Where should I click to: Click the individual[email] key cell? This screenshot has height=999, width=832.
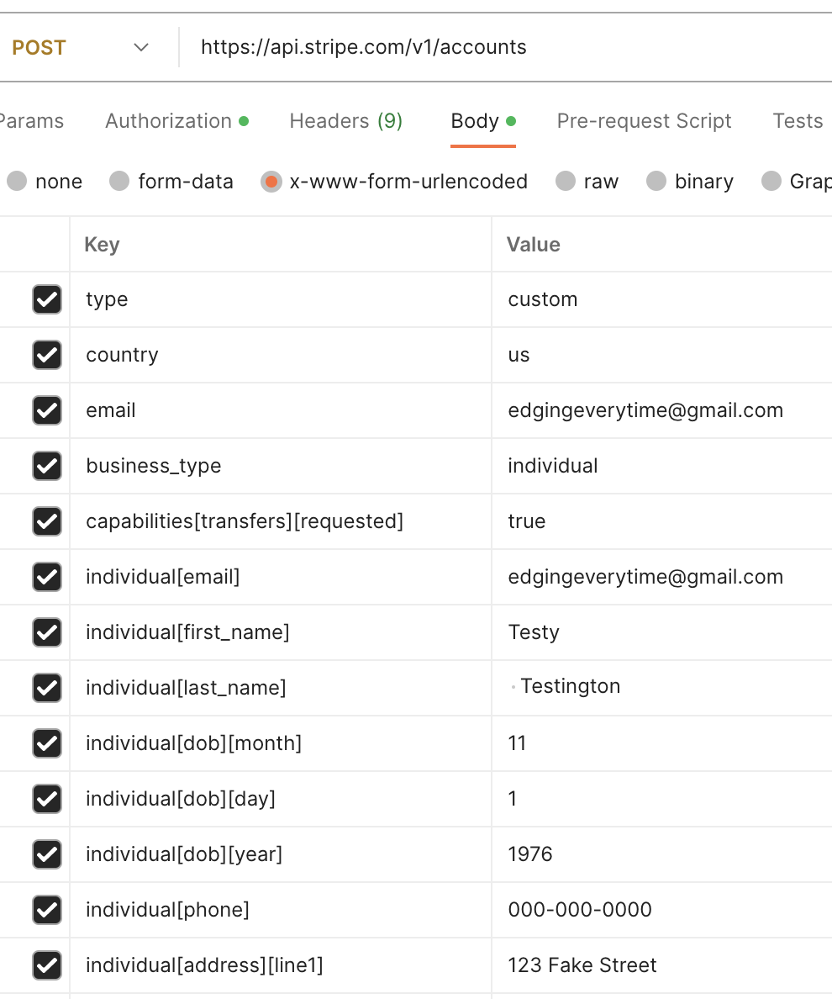click(281, 577)
